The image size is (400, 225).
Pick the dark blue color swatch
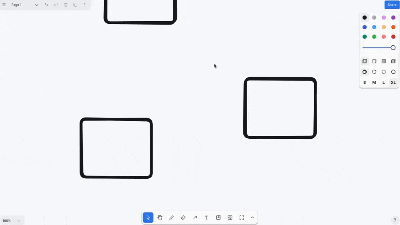(x=365, y=27)
